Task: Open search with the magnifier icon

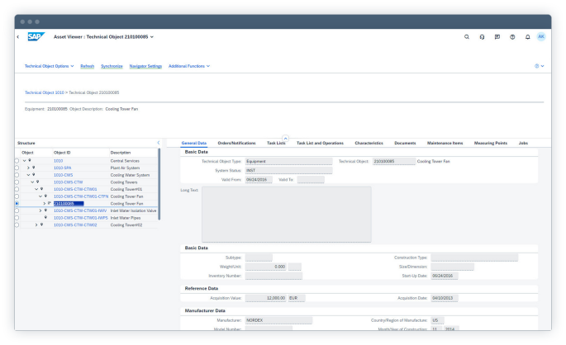Action: point(467,37)
